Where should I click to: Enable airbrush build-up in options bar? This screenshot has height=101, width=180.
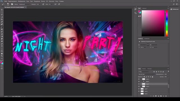pos(55,4)
